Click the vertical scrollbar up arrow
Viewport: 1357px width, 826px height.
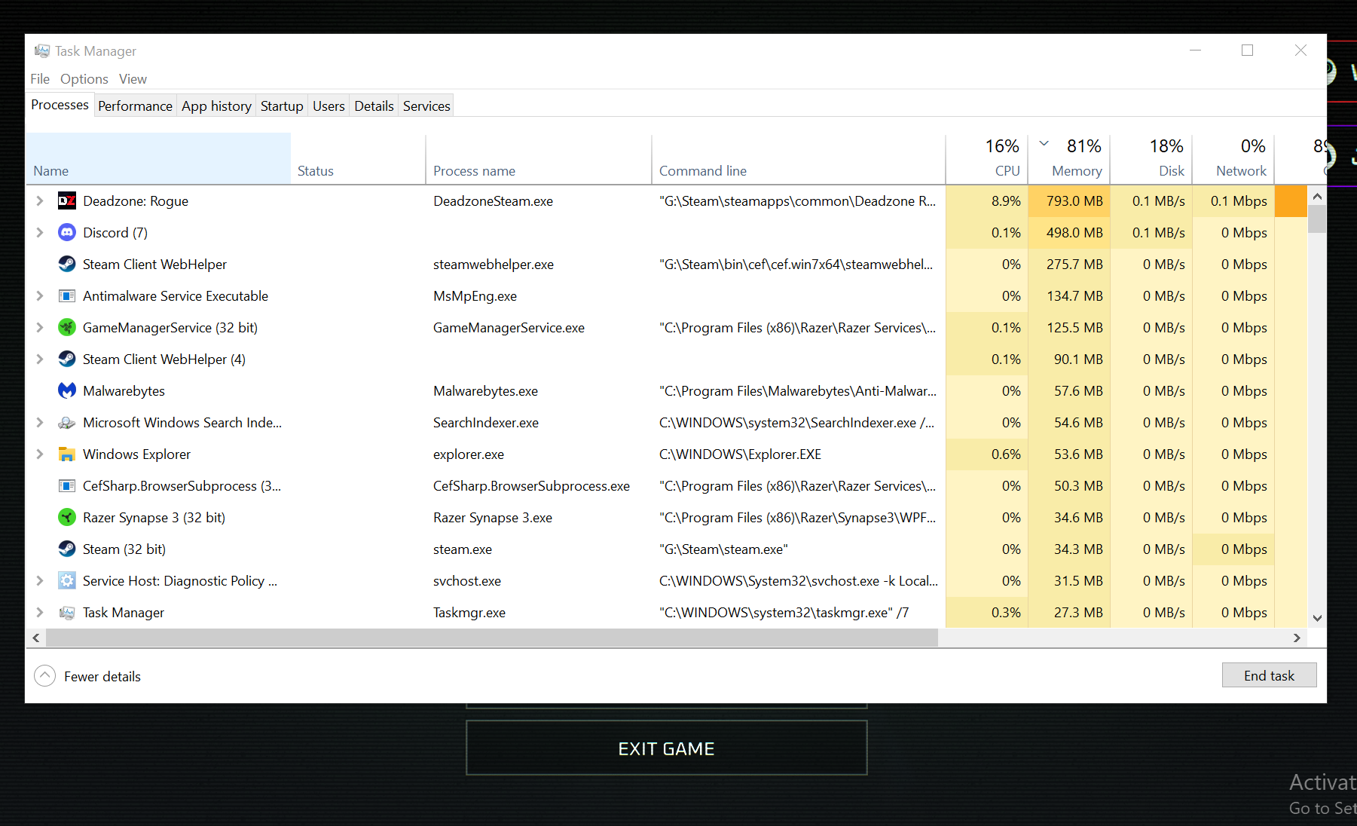1317,197
